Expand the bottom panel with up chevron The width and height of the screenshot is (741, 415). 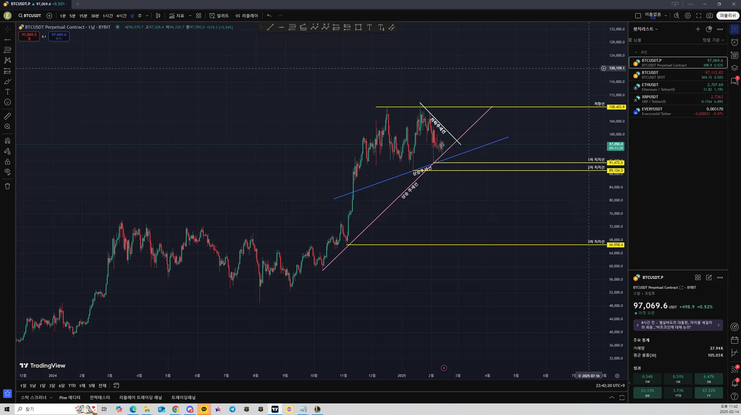[x=612, y=398]
